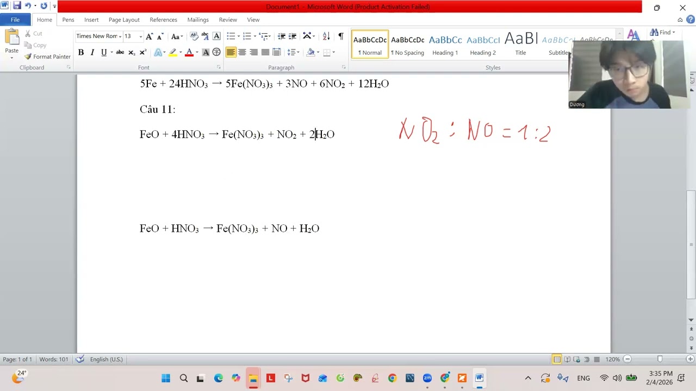The image size is (696, 391).
Task: Click the Character Border A icon
Action: point(216,36)
